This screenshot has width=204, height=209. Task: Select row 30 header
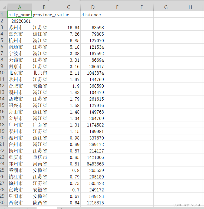[x=4, y=203]
